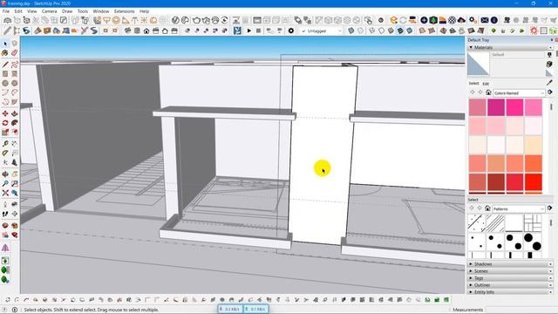Click the Add Location plus icon
558x314 pixels.
424,20
